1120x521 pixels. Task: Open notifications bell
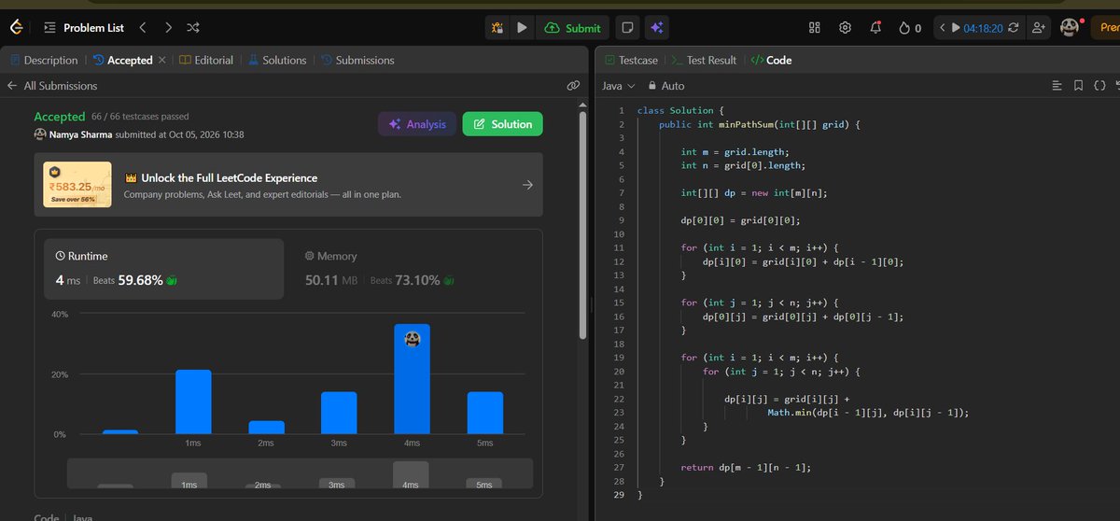[x=875, y=28]
